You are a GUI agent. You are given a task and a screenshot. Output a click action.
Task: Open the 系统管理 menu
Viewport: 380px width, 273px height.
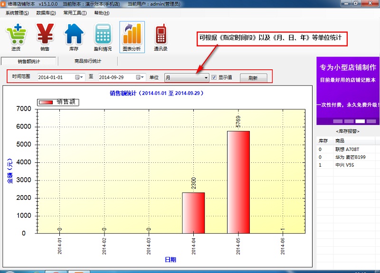click(x=17, y=13)
